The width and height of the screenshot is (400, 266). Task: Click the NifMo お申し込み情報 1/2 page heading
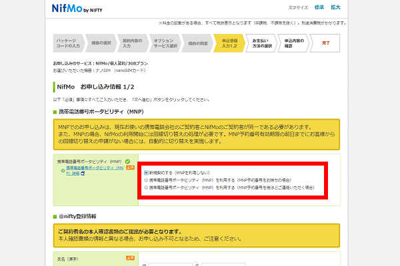(x=95, y=87)
